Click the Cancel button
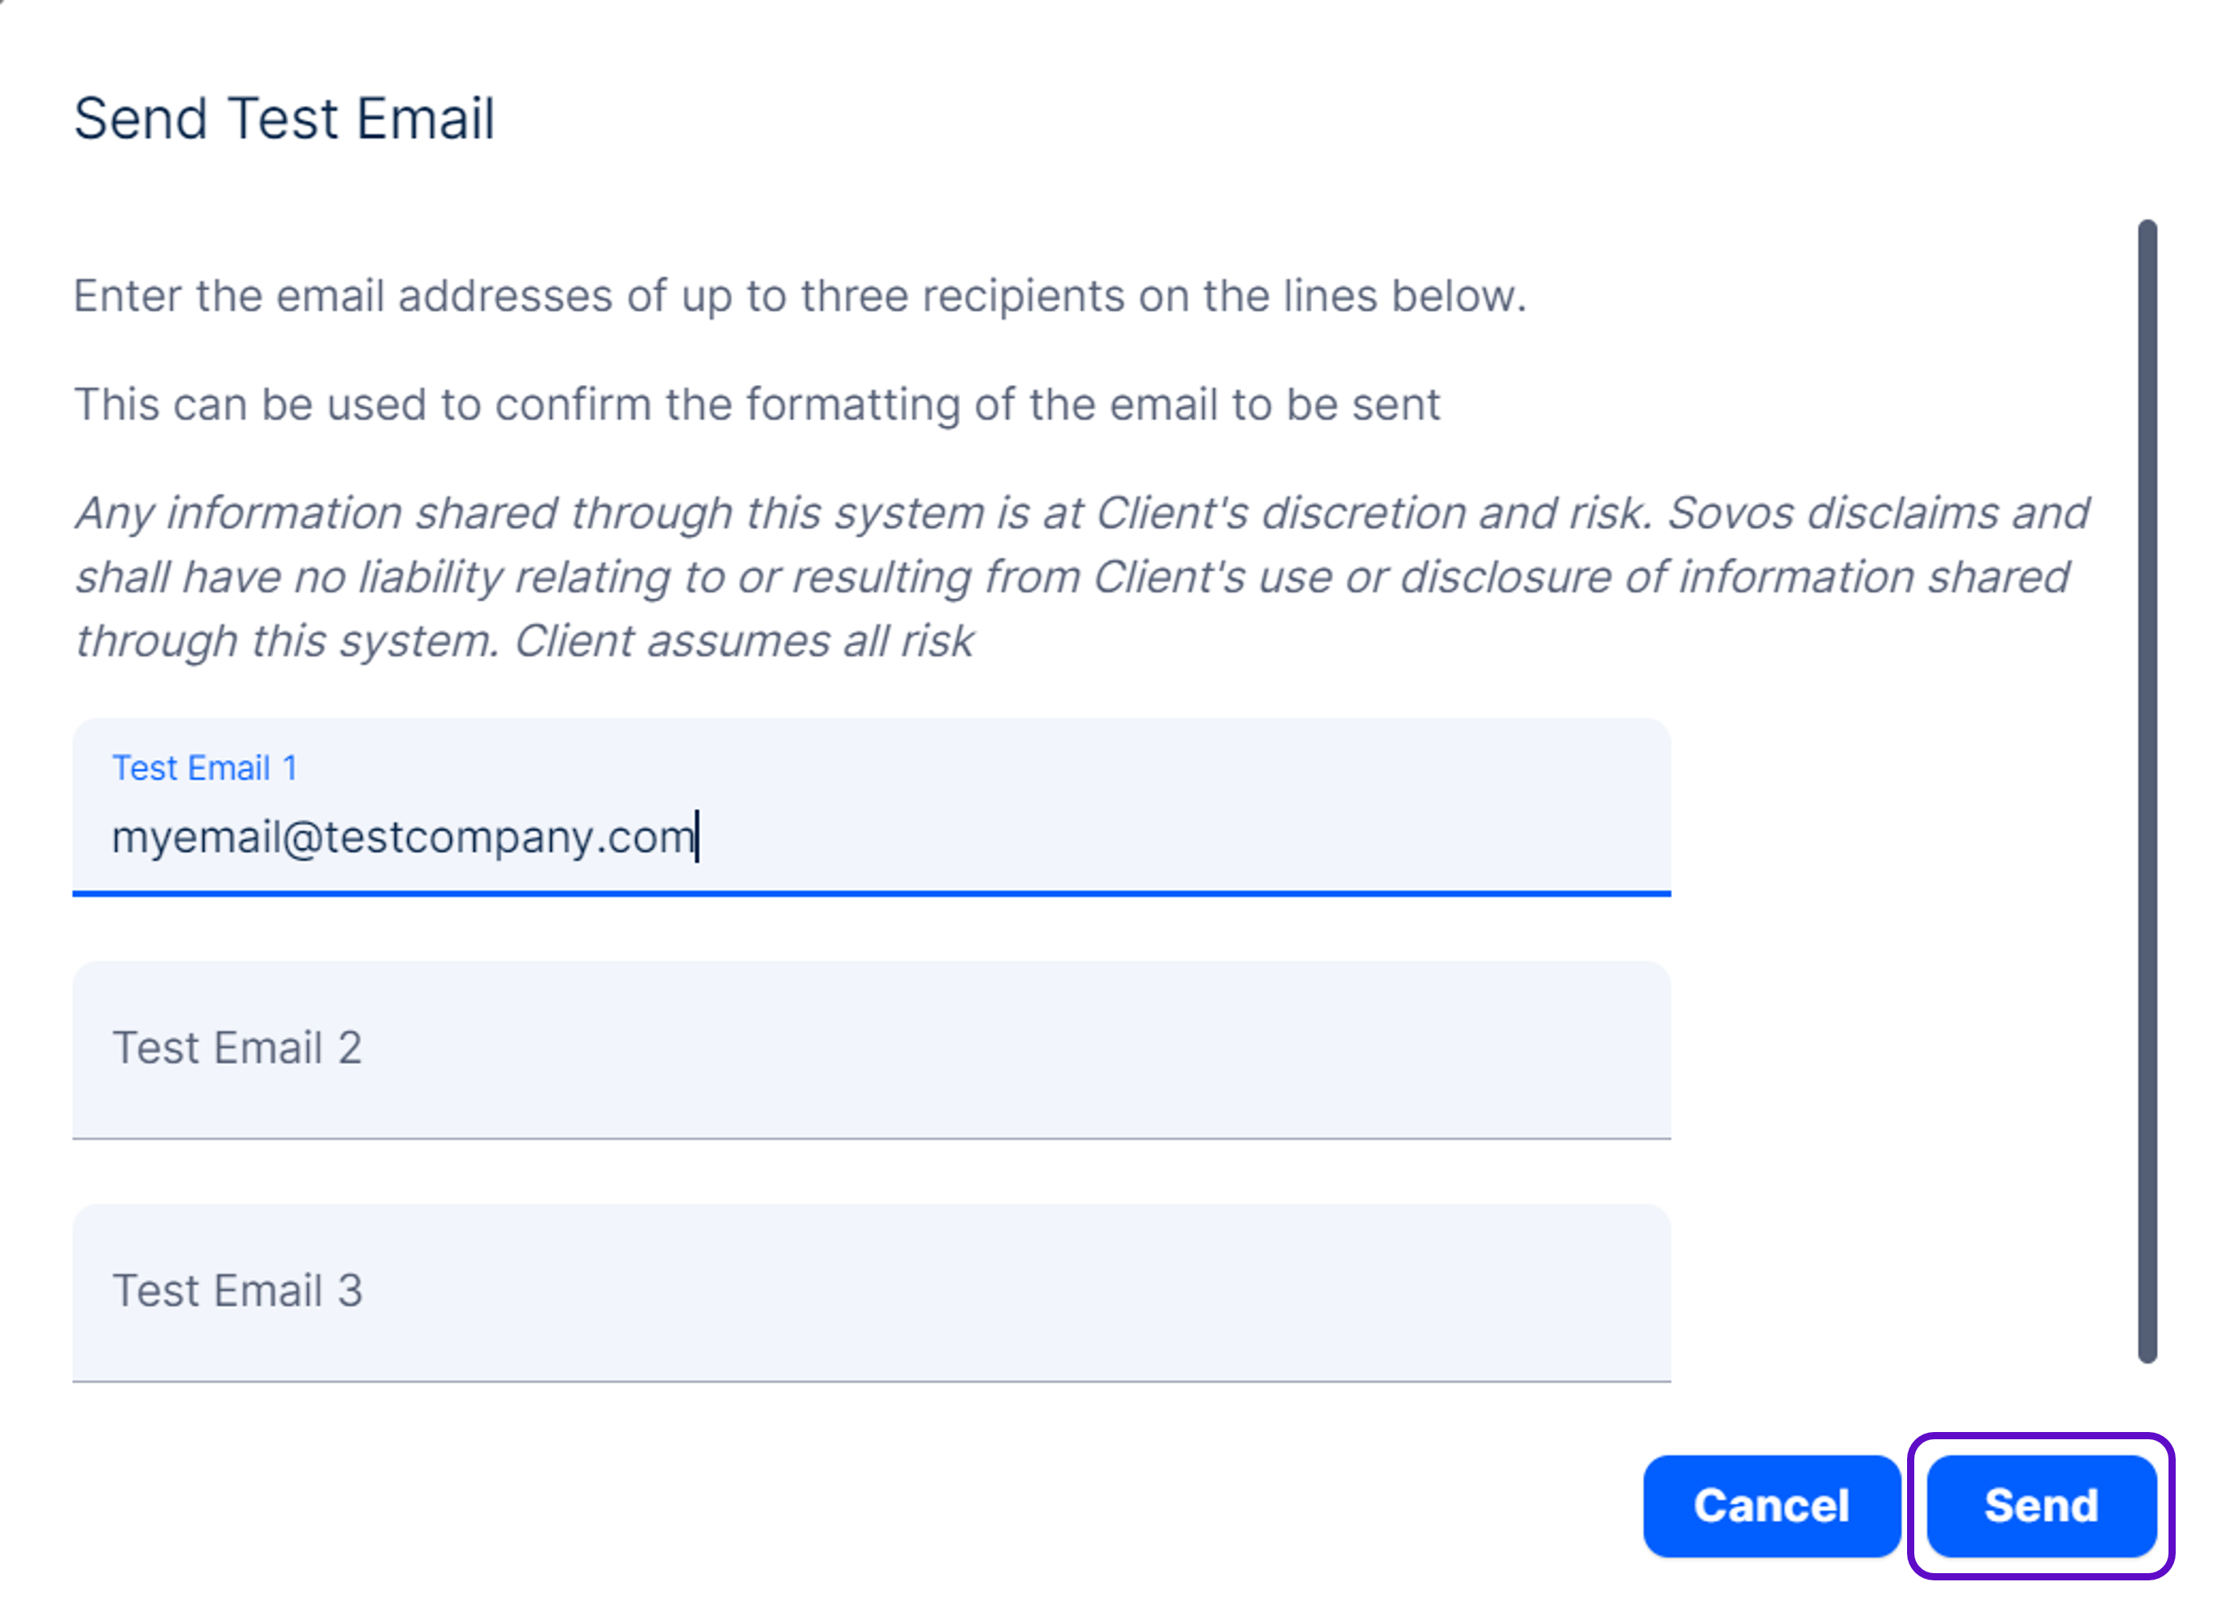2215x1598 pixels. coord(1771,1505)
